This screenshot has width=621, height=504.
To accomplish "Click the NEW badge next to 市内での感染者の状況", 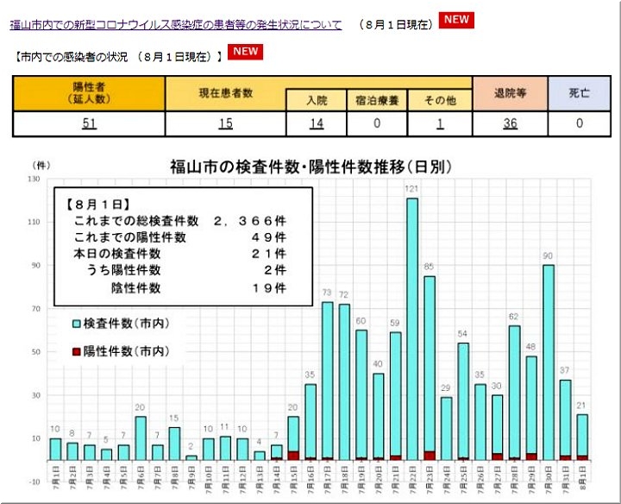I will [x=245, y=52].
